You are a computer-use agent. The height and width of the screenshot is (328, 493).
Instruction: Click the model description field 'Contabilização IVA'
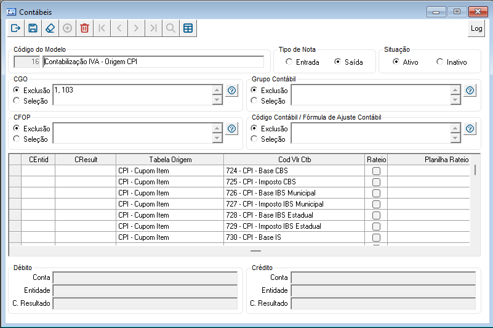(153, 62)
